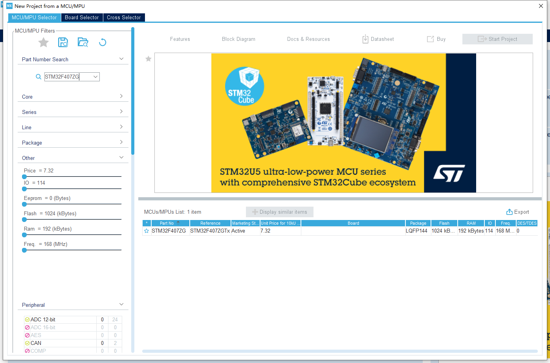Click the Buy button label
The width and height of the screenshot is (550, 363).
[x=441, y=39]
